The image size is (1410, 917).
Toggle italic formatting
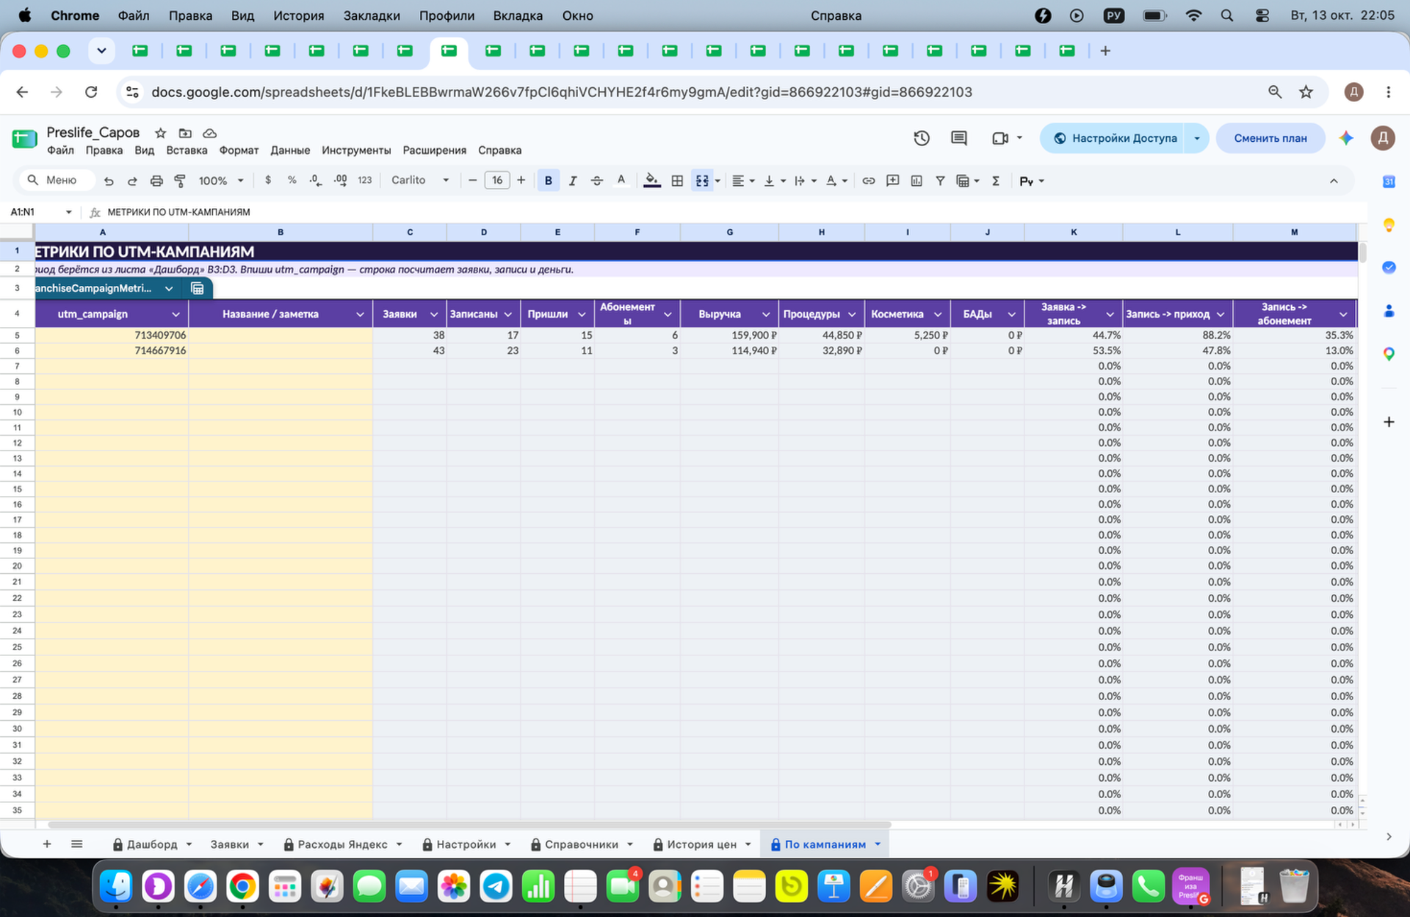[x=573, y=181]
